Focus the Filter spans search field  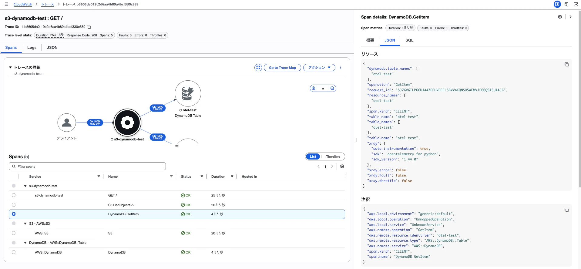[87, 166]
